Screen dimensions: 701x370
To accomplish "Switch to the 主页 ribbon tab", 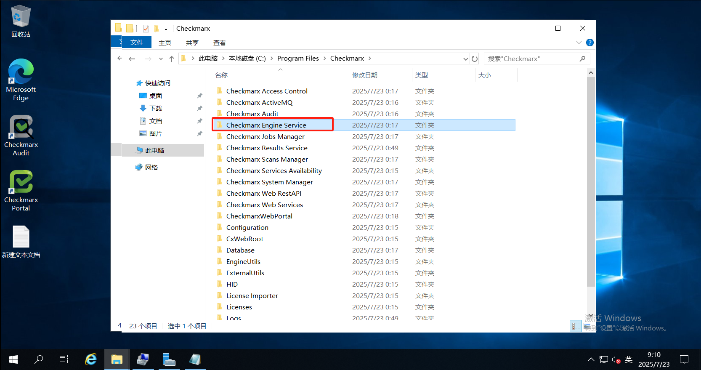I will tap(165, 43).
